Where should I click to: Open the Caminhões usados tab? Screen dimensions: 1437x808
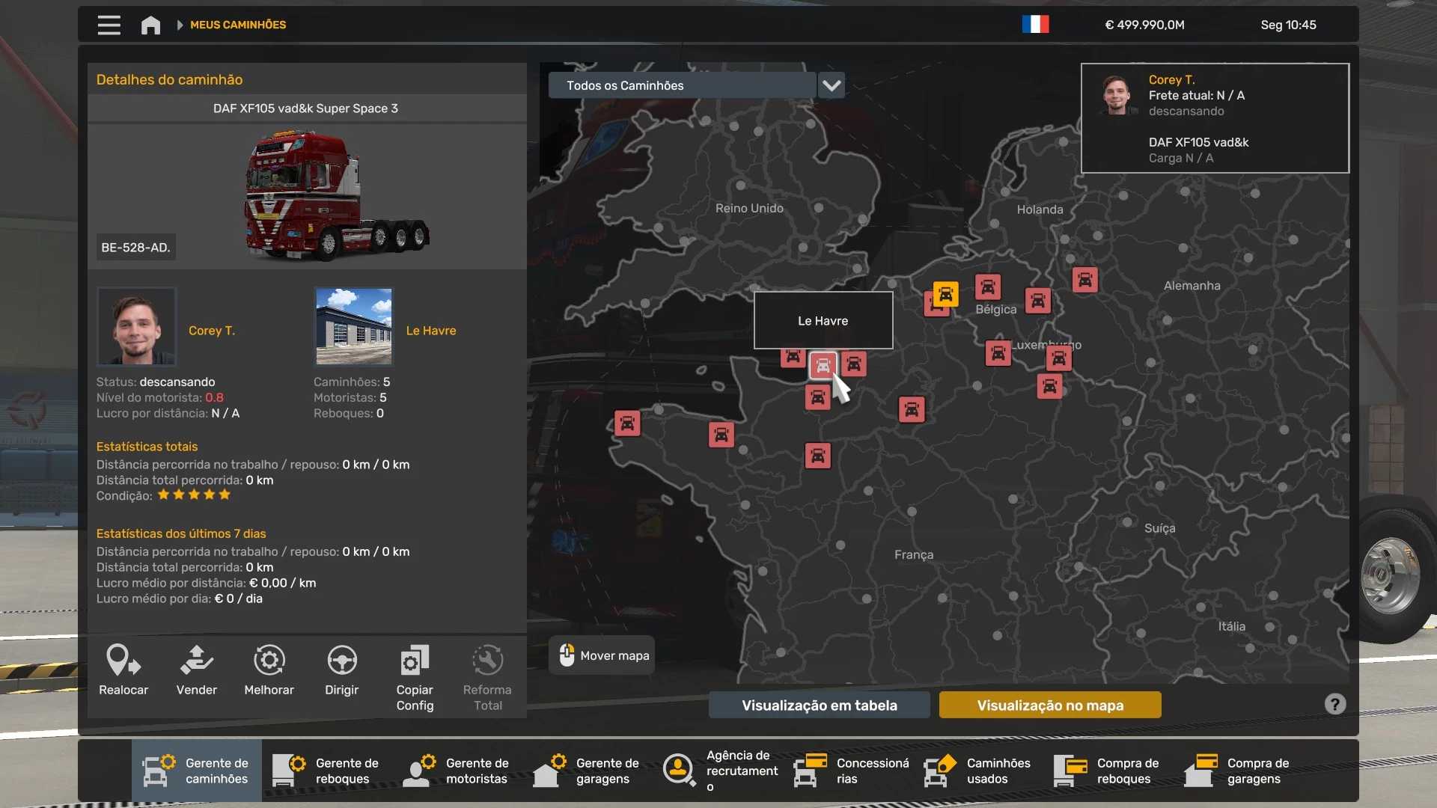pyautogui.click(x=978, y=771)
